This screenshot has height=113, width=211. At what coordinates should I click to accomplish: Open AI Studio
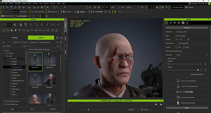pos(21,16)
